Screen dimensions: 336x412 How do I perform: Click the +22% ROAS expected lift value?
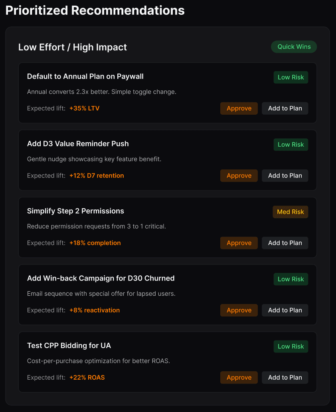click(87, 377)
